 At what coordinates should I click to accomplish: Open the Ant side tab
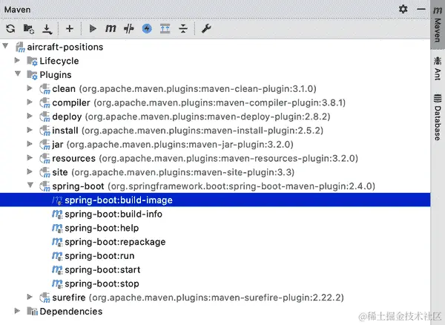point(438,68)
